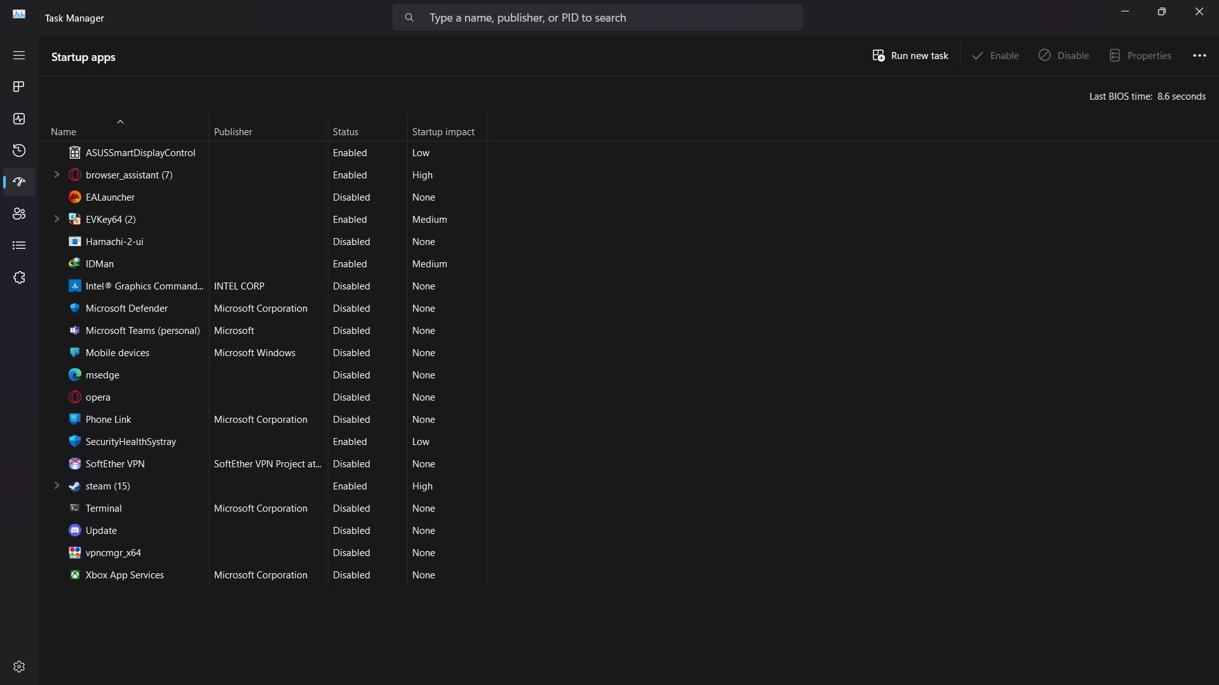The image size is (1219, 685).
Task: Expand the EVKey64 (2) group
Action: [x=57, y=219]
